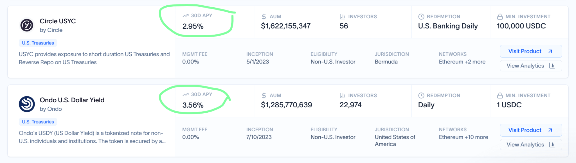The height and width of the screenshot is (163, 576).
Task: Select the U.S. Treasuries tag under Circle USYC
Action: tap(38, 43)
